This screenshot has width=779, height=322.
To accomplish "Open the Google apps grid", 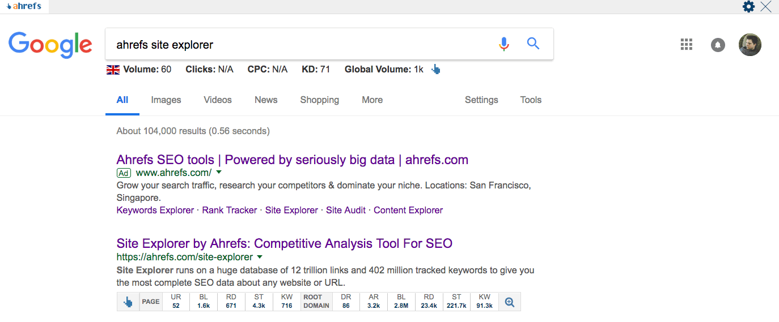I will (687, 44).
